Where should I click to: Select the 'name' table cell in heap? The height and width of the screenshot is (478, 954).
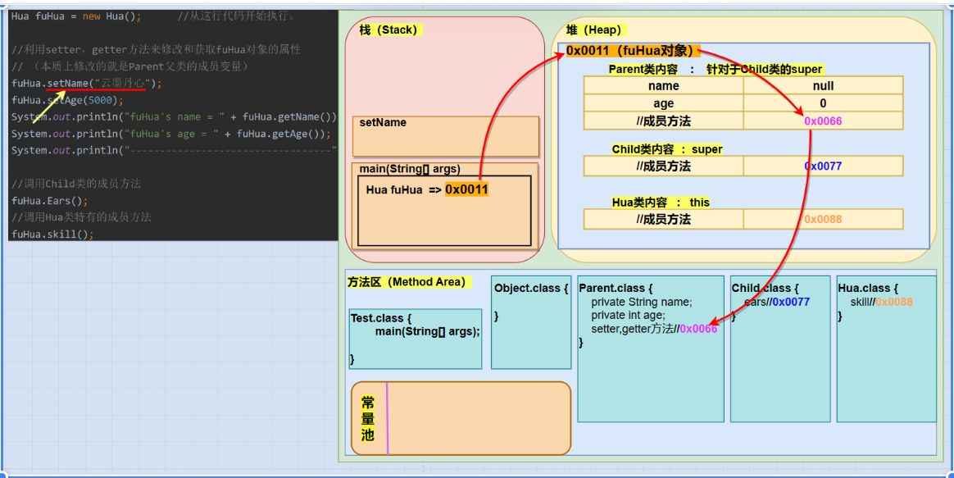tap(663, 86)
